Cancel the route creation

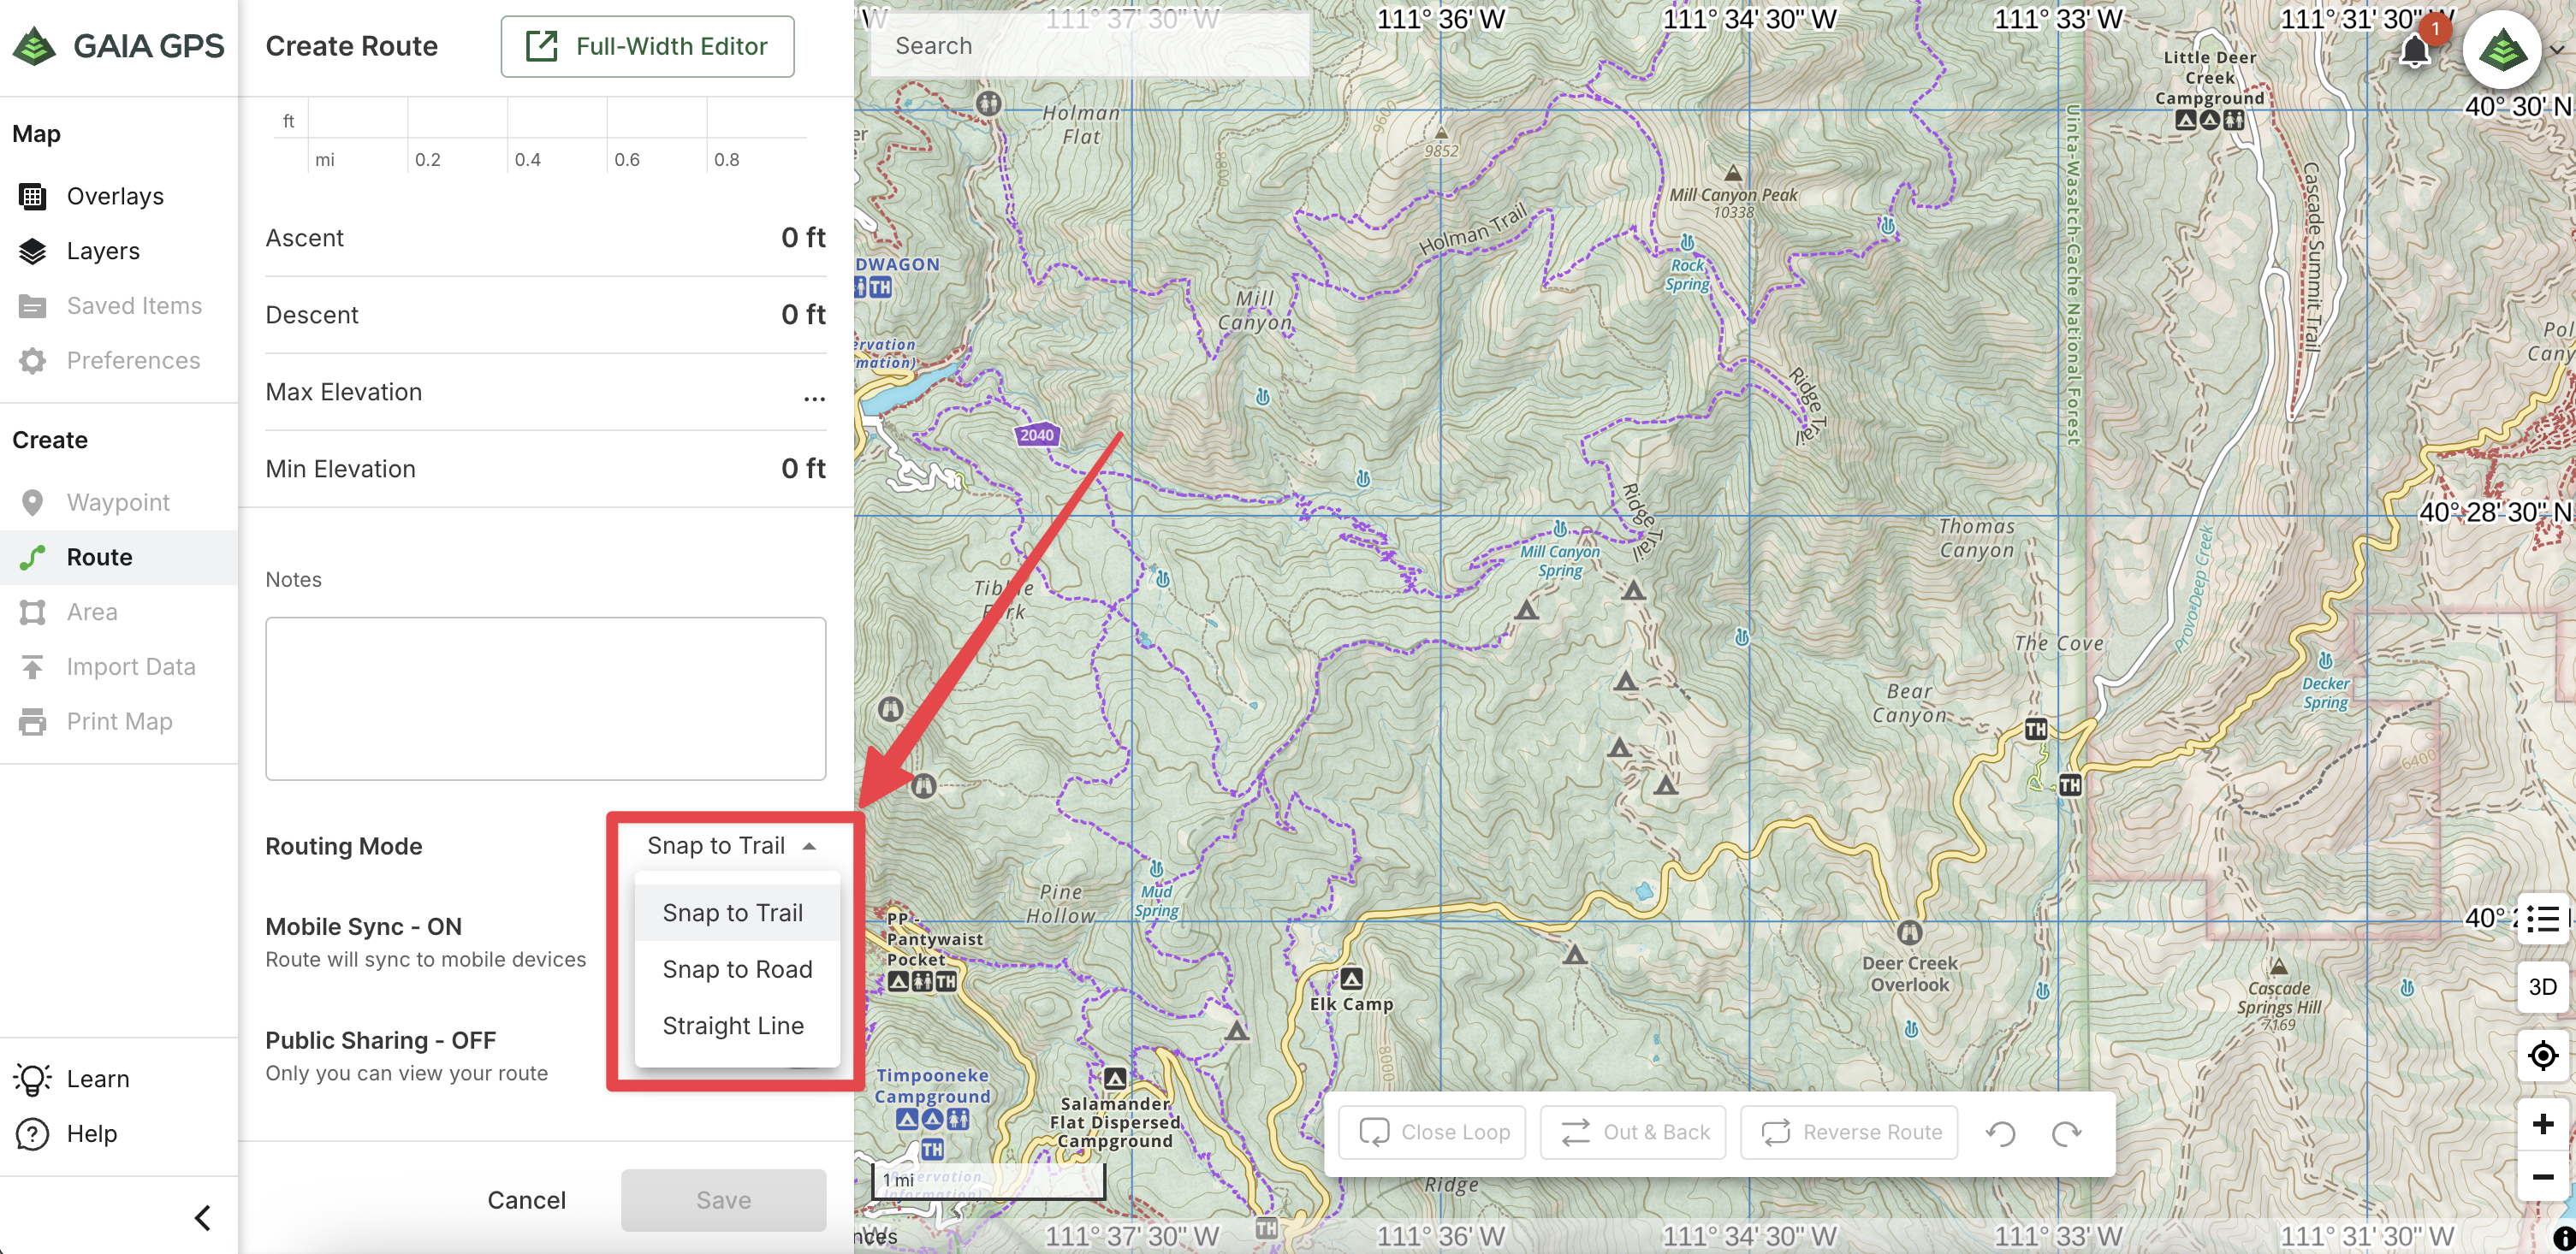point(526,1200)
